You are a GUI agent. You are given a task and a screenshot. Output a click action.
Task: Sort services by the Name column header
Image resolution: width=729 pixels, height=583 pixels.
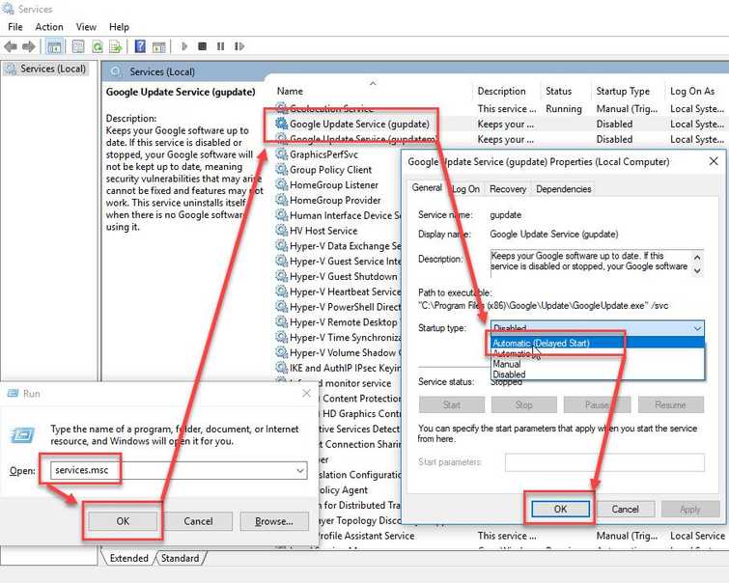[290, 91]
